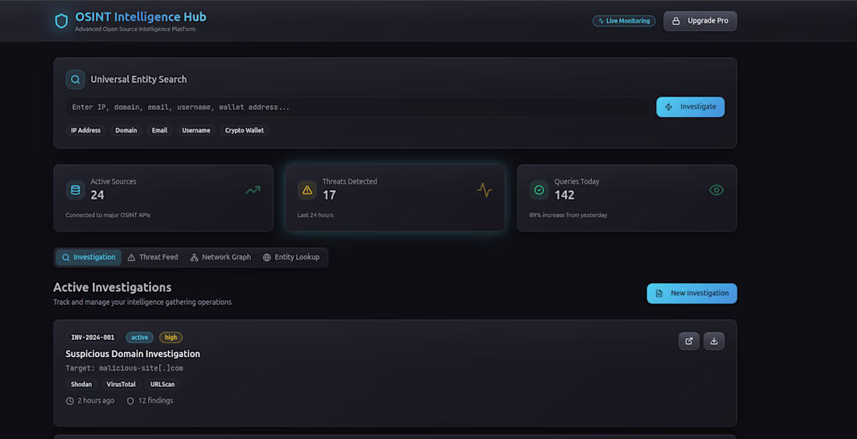
Task: Click the Threats Detected count 17
Action: pyautogui.click(x=329, y=195)
